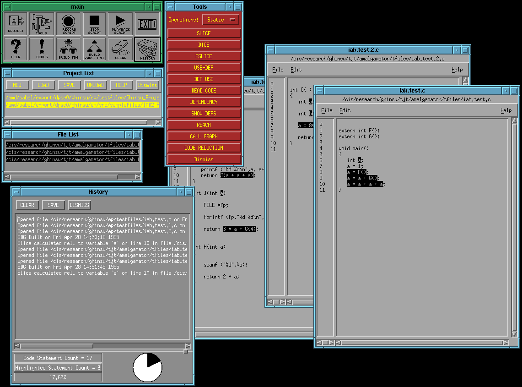522x387 pixels.
Task: Open Help menu in iab.test.2.c window
Action: (x=457, y=70)
